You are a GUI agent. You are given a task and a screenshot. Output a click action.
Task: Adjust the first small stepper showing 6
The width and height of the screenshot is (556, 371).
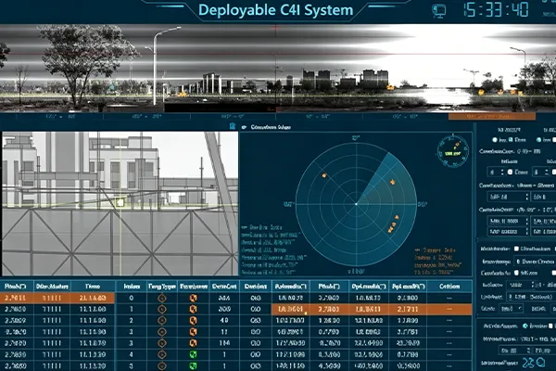(x=497, y=173)
